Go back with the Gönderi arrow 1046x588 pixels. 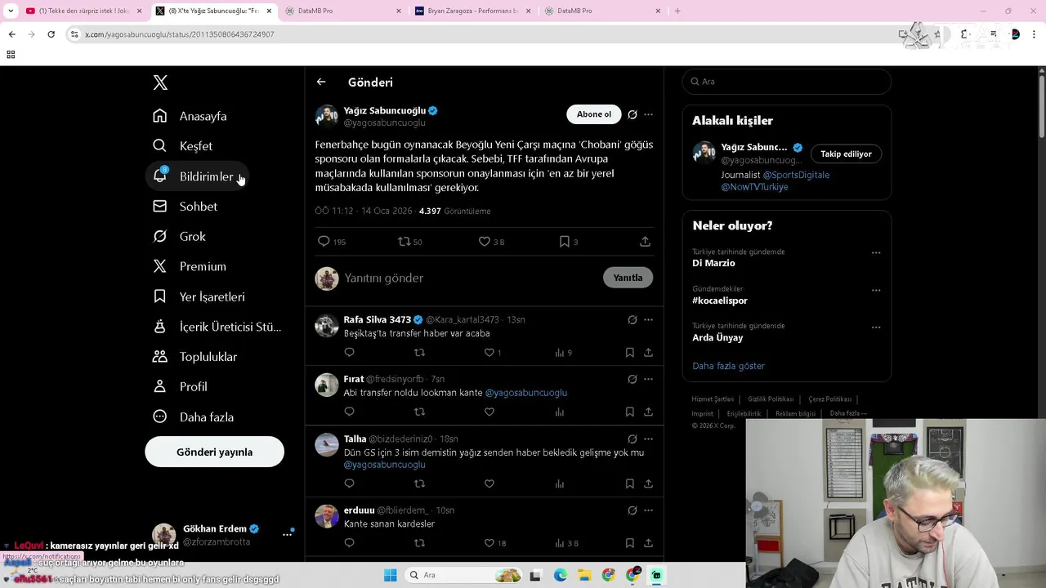coord(321,82)
